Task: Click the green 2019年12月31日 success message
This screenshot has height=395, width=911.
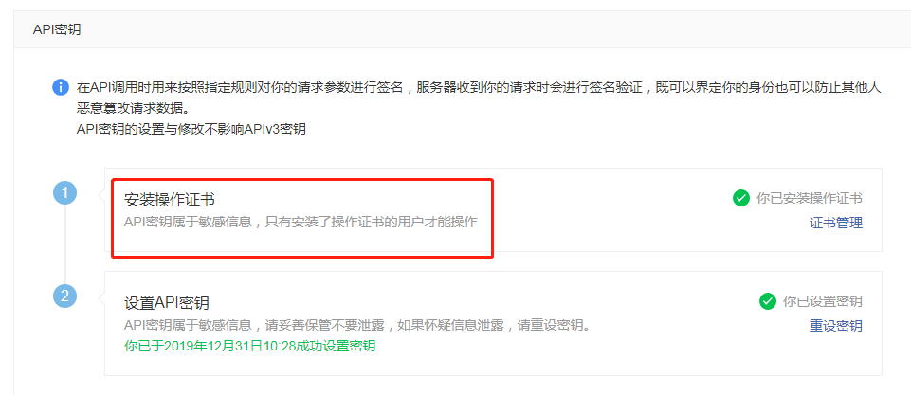Action: coord(250,346)
